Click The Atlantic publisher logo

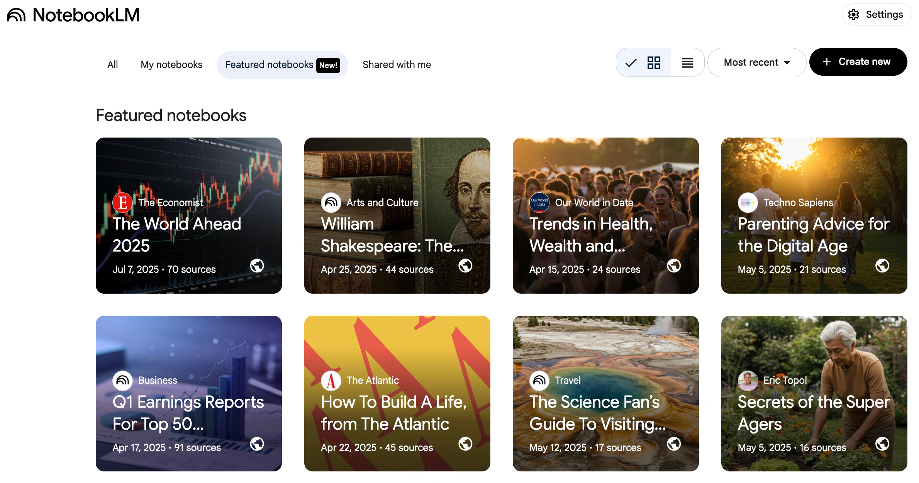[331, 381]
